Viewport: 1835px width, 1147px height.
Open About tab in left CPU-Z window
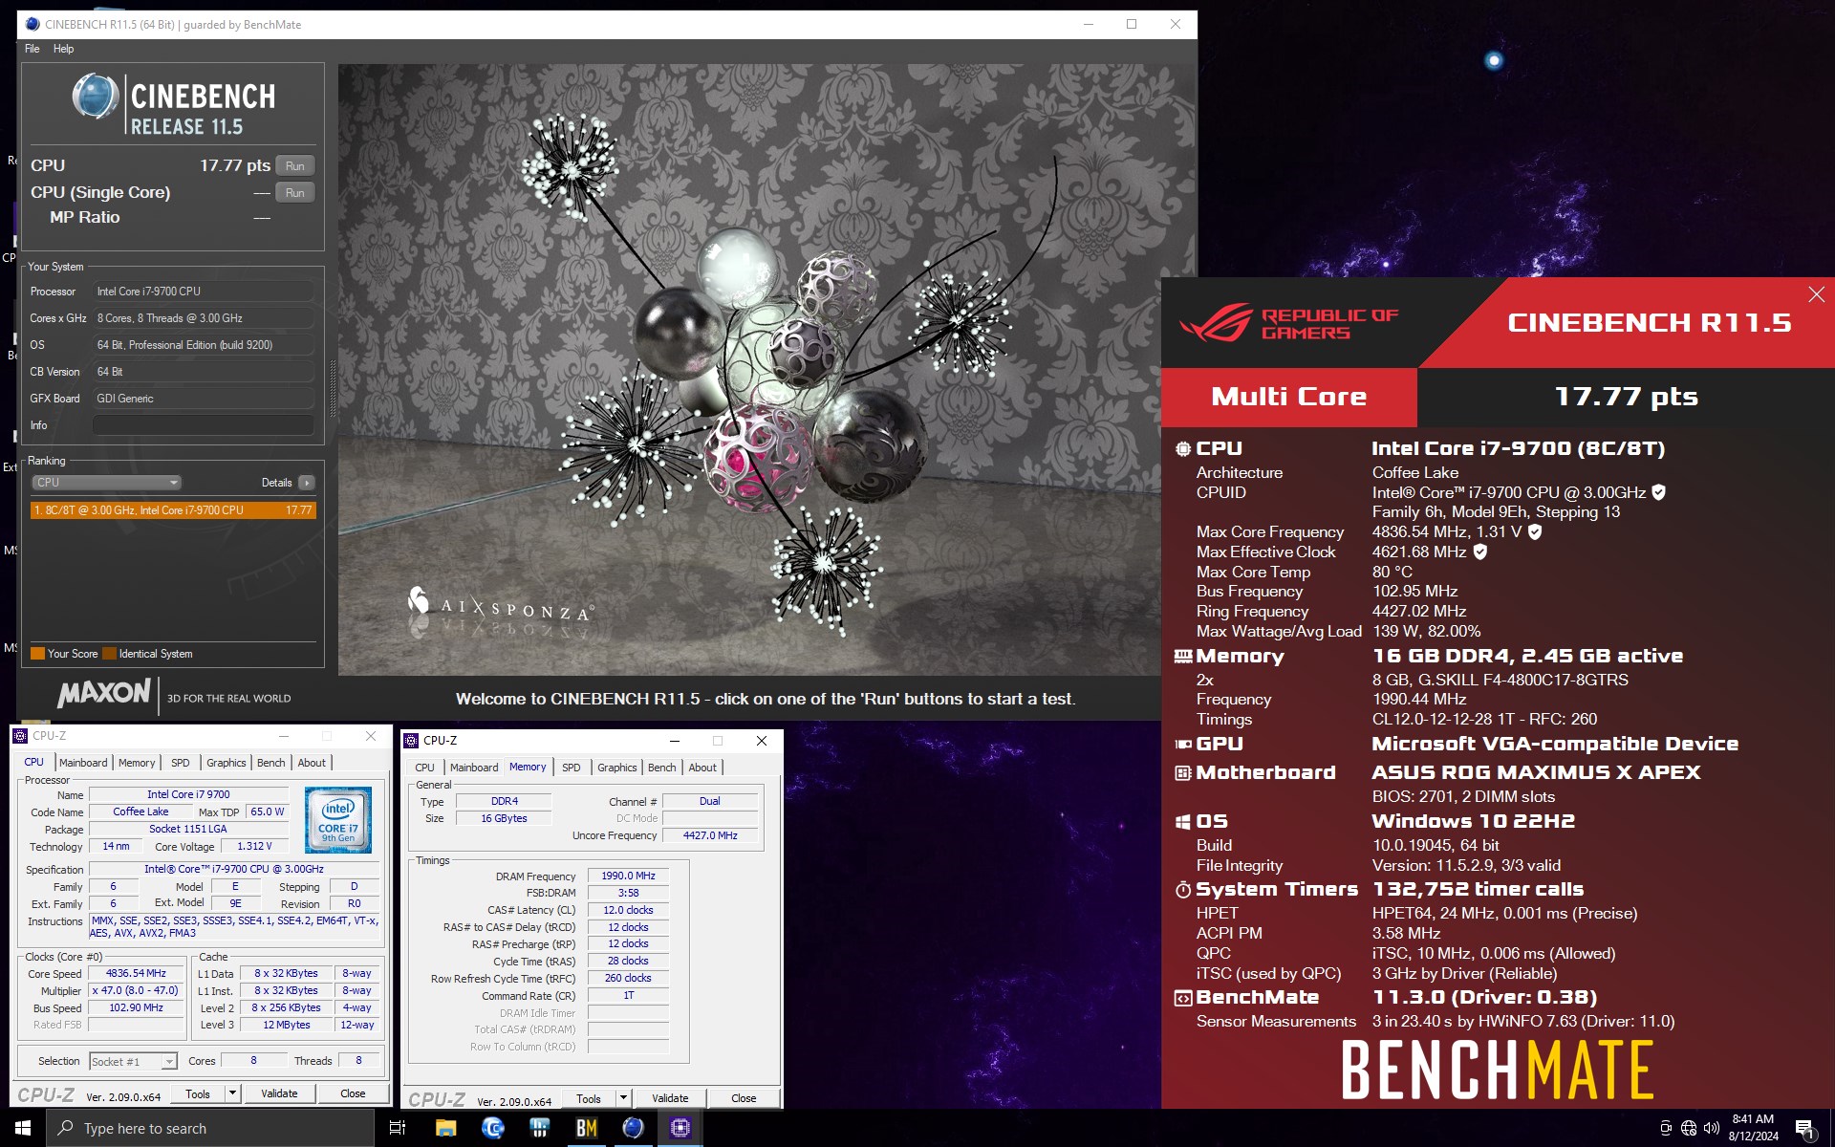(312, 763)
